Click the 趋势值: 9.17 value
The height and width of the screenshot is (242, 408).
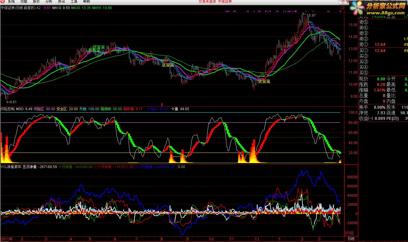coord(133,109)
